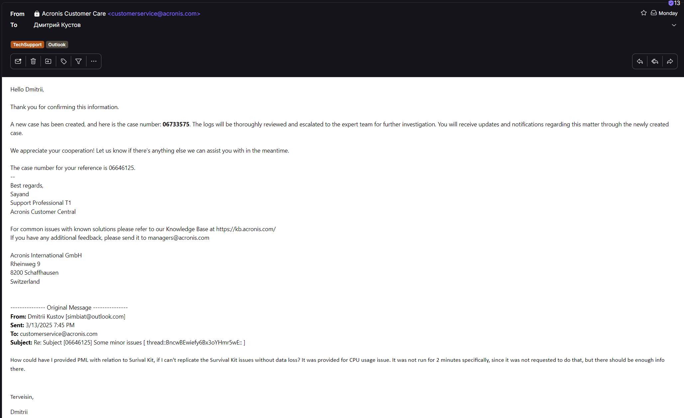Move the message to a folder
684x418 pixels.
tap(48, 61)
